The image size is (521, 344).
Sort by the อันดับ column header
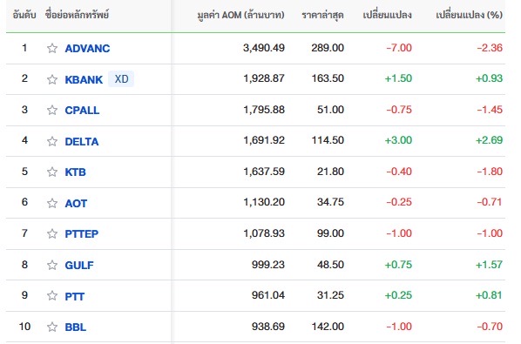24,15
